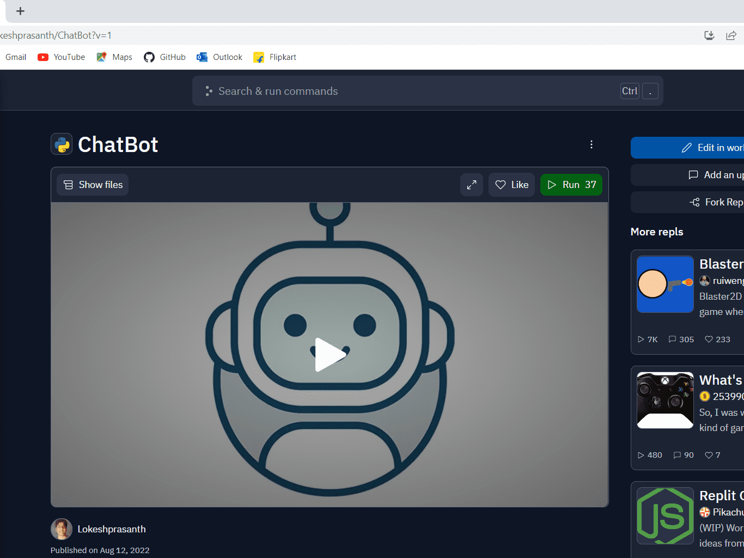Click the period shortcut key badge
This screenshot has height=558, width=744.
click(x=650, y=91)
